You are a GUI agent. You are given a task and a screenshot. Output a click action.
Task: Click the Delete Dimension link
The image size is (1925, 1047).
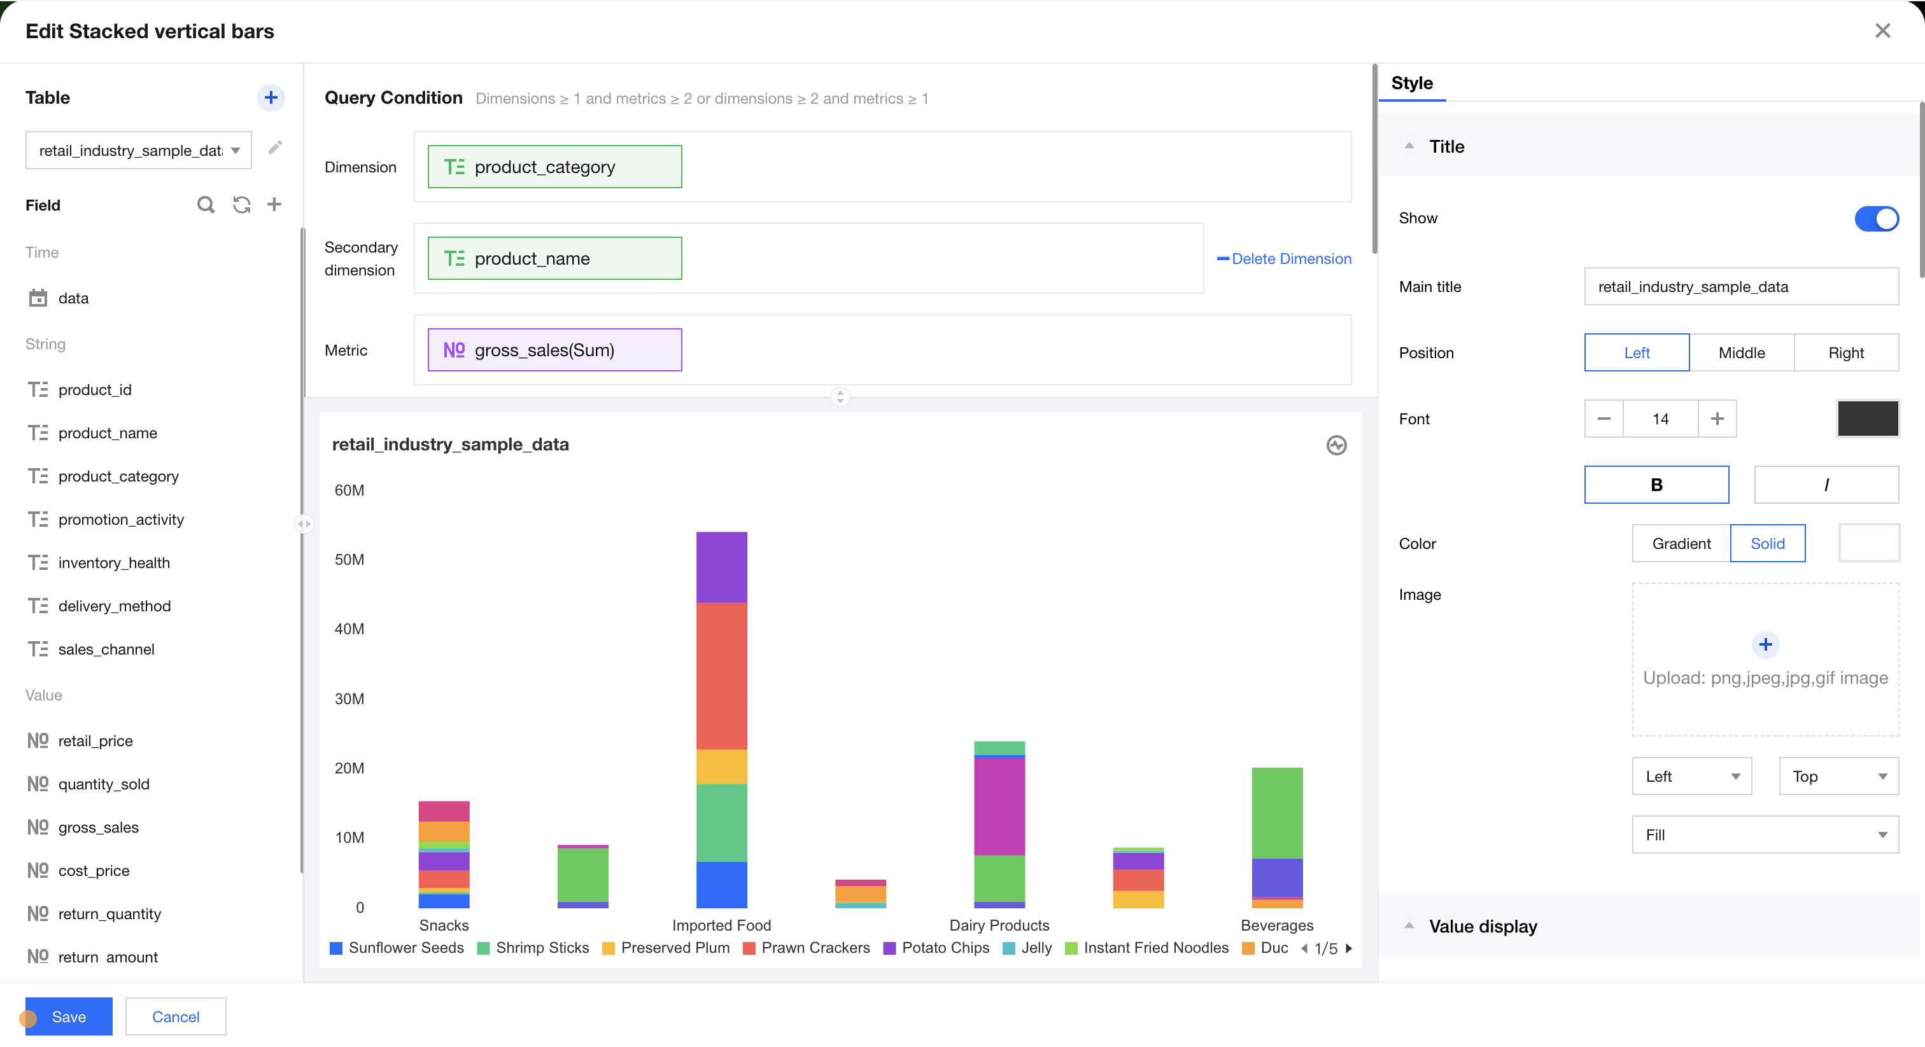pos(1285,258)
